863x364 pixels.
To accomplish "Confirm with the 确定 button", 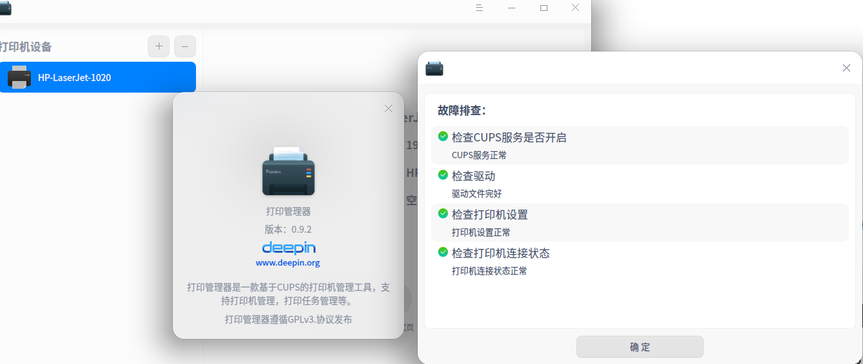I will click(640, 347).
